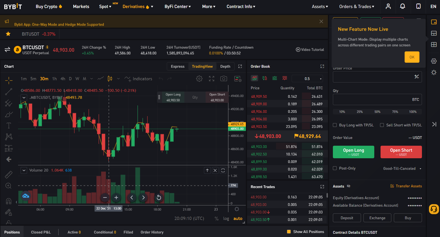
Task: Enable Sell Short with TP/SL
Action: 382,125
